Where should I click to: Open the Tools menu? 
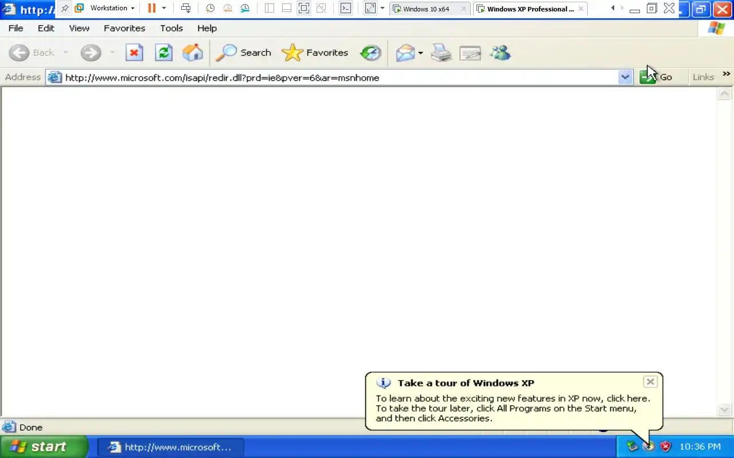171,28
